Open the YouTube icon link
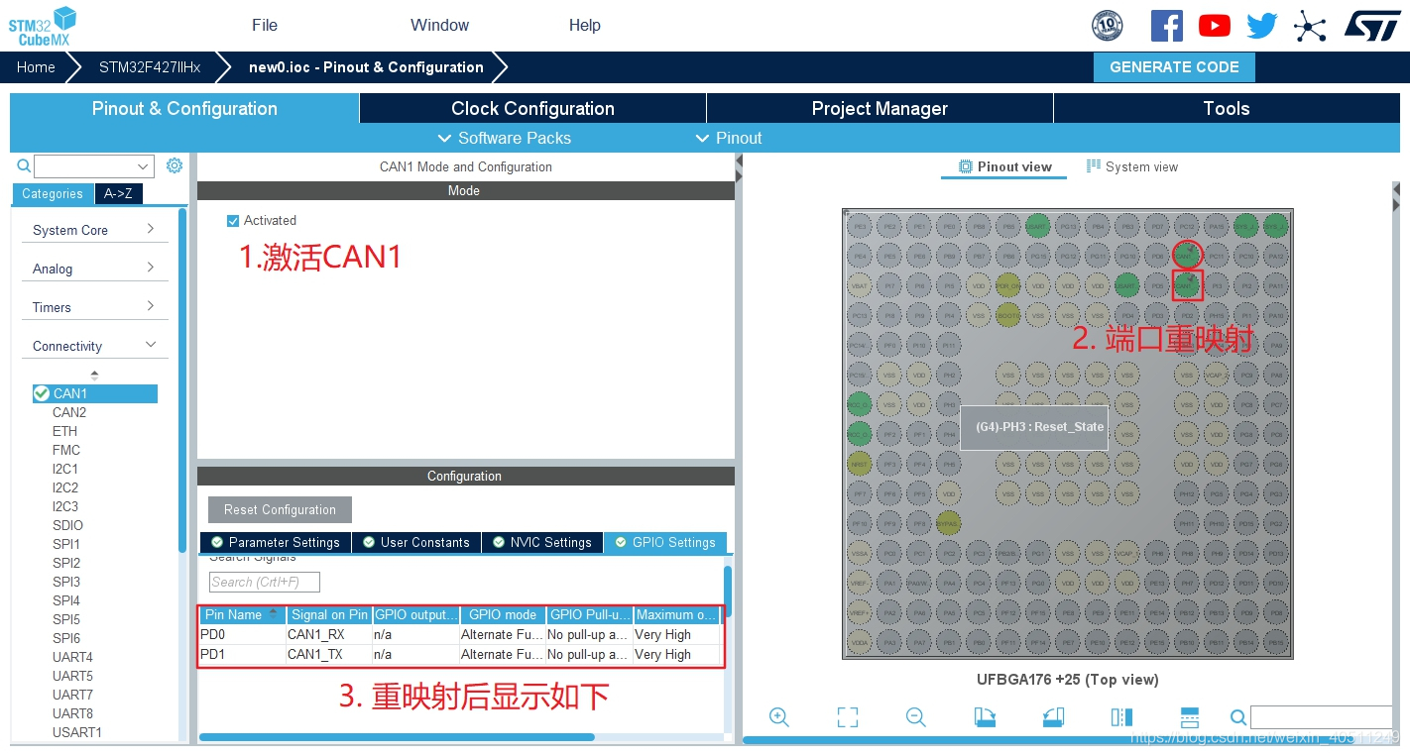 [1215, 26]
